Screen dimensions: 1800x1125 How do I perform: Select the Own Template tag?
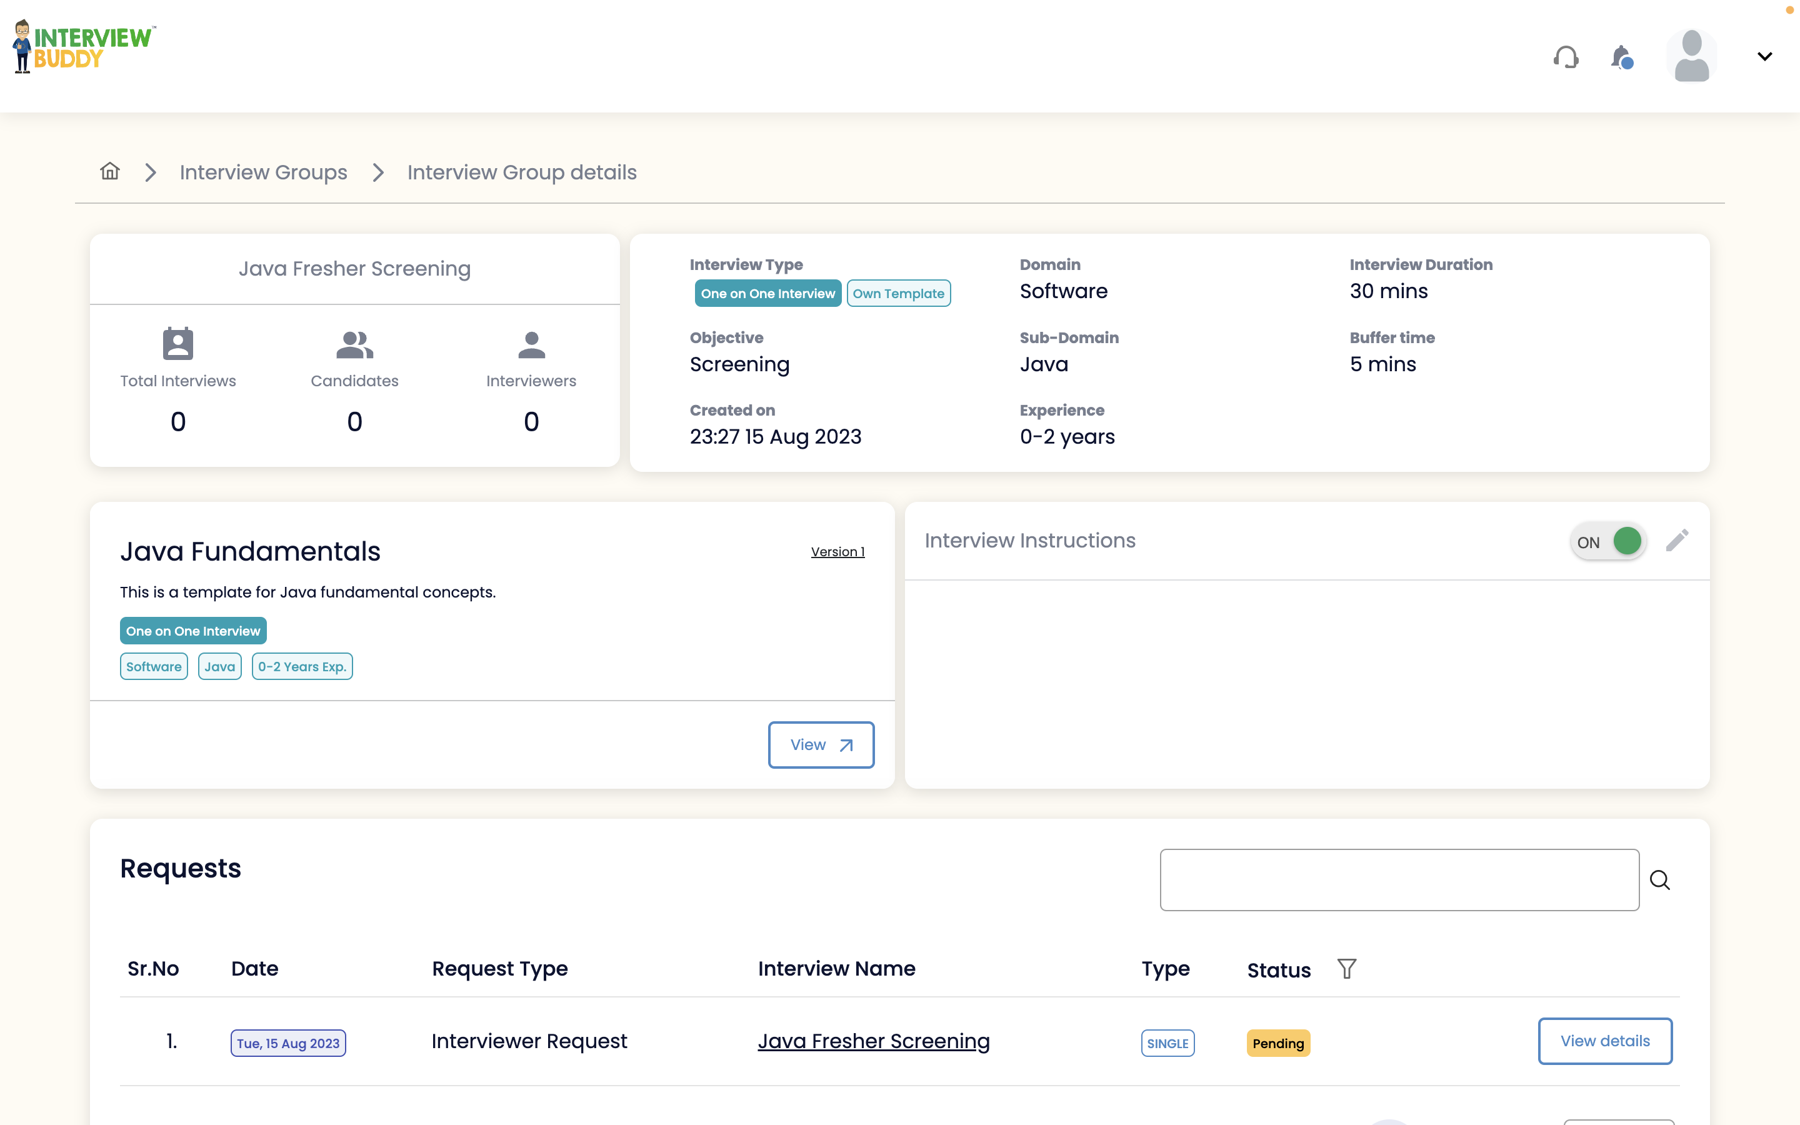point(897,293)
